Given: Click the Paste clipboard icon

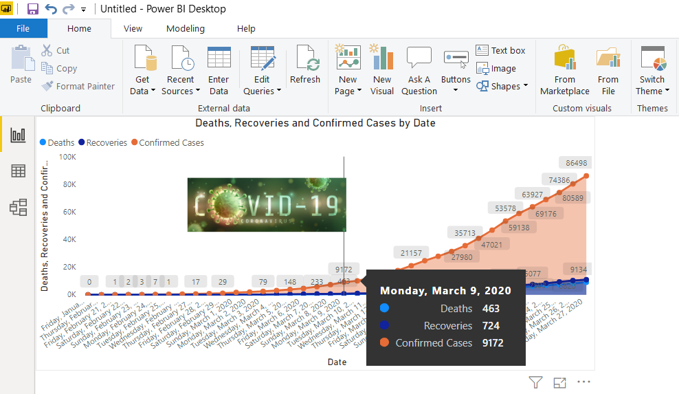Looking at the screenshot, I should pyautogui.click(x=22, y=58).
